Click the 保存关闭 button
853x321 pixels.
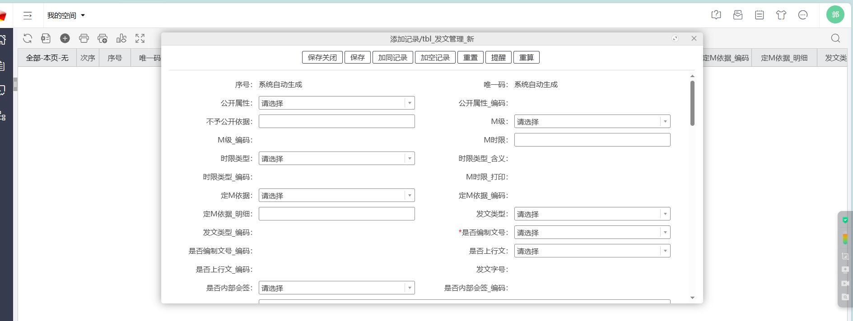coord(322,58)
